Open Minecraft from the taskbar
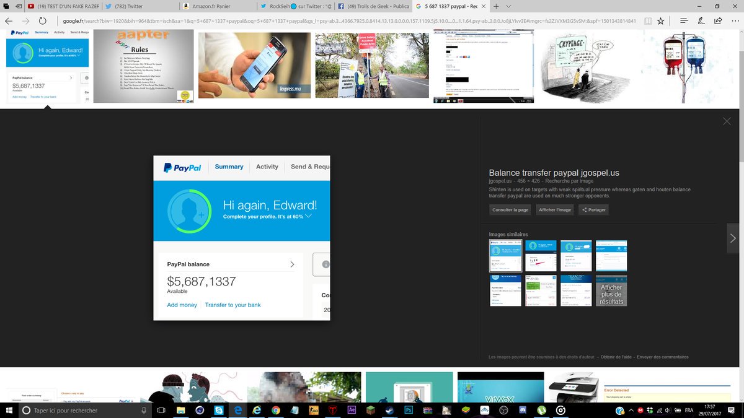 (371, 410)
